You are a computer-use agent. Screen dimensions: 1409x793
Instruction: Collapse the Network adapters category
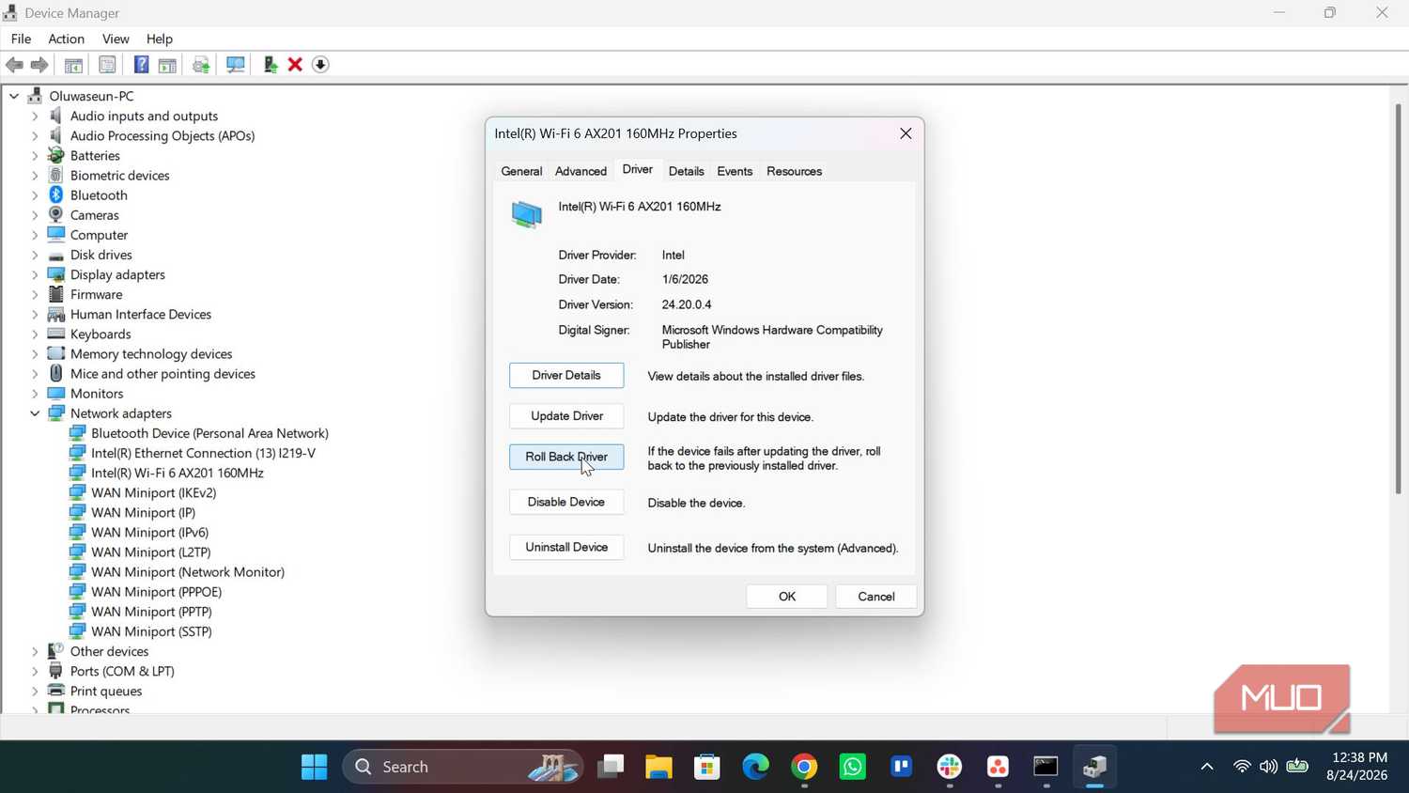tap(35, 413)
